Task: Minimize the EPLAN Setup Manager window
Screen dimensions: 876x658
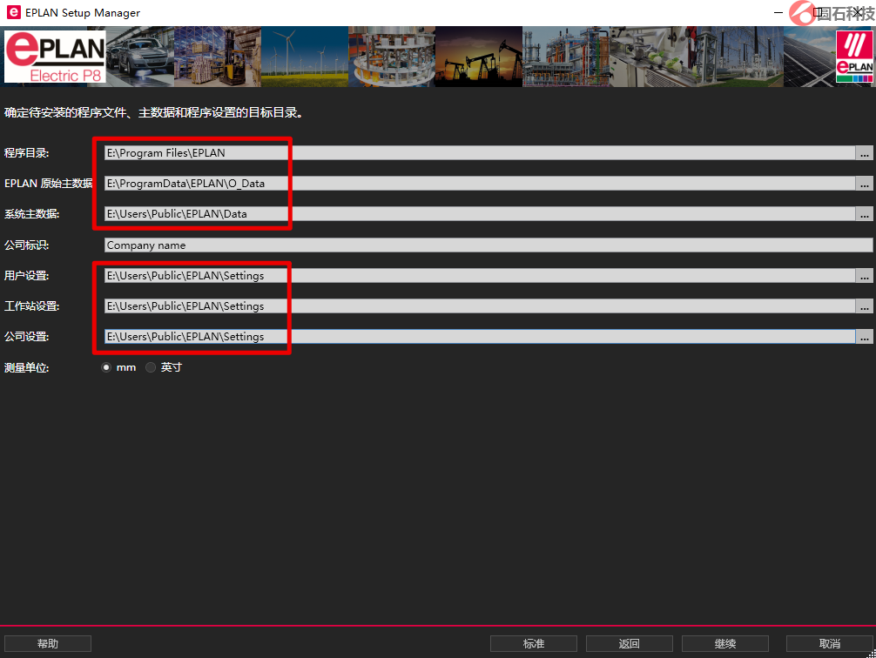Action: (778, 12)
